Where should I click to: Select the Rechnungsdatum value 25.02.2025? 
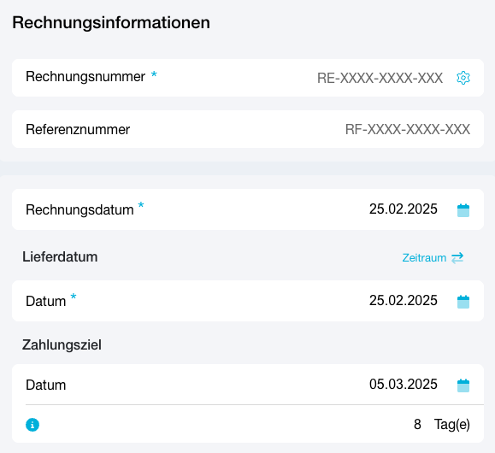[x=404, y=209]
